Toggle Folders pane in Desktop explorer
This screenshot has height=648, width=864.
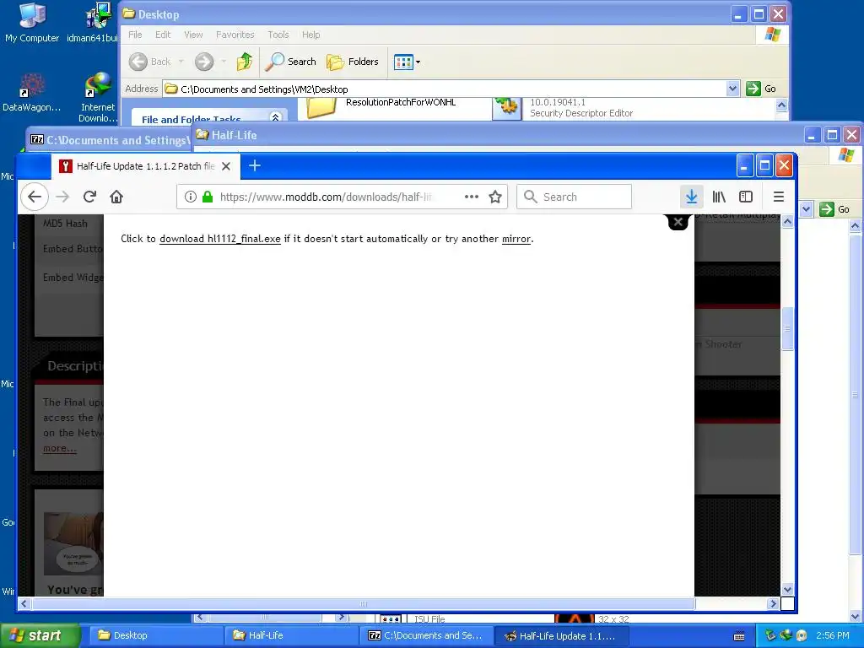tap(353, 62)
